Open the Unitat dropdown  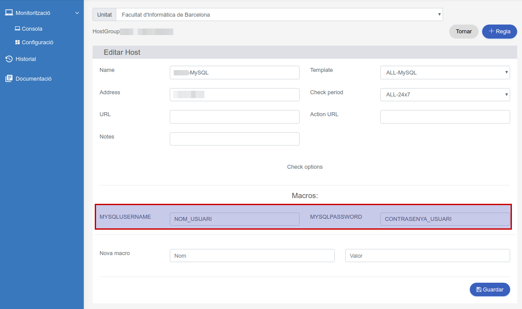pos(279,14)
